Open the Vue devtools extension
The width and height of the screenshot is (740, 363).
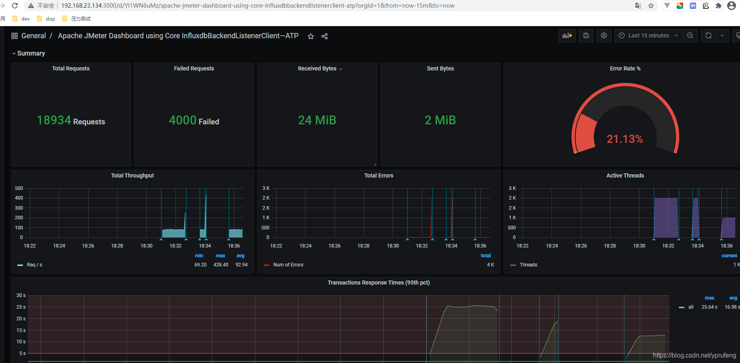(x=667, y=6)
